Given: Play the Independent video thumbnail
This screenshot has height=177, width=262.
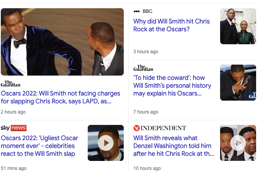Looking at the screenshot, I should (x=238, y=143).
